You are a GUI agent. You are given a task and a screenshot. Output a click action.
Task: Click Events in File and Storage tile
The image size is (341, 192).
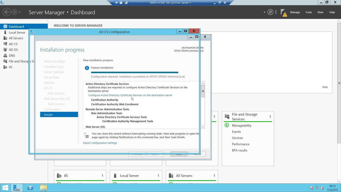pyautogui.click(x=236, y=132)
